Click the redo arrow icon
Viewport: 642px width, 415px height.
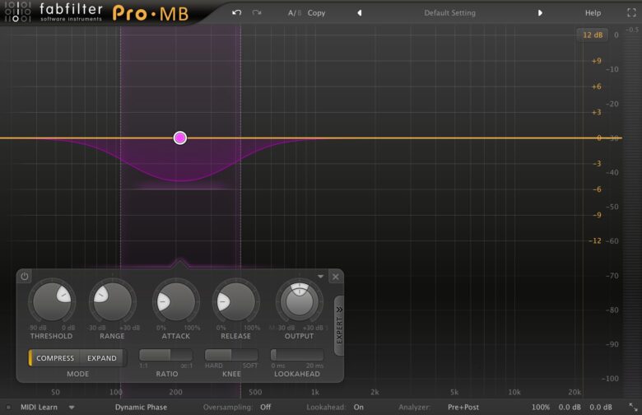[x=257, y=12]
